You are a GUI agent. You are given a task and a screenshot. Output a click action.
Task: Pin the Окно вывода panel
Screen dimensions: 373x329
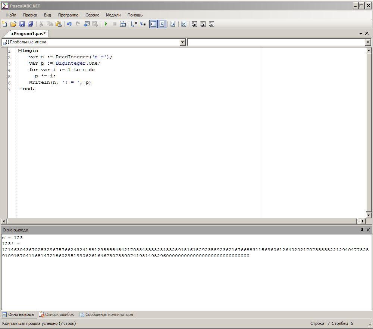(x=362, y=230)
